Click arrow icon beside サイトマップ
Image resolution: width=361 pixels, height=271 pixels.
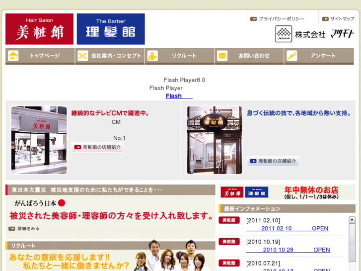[325, 19]
